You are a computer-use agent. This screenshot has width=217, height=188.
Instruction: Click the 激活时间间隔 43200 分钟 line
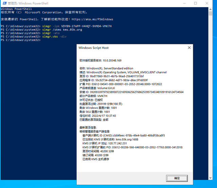tap(98, 151)
